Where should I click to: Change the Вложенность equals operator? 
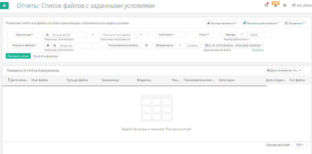180,45
